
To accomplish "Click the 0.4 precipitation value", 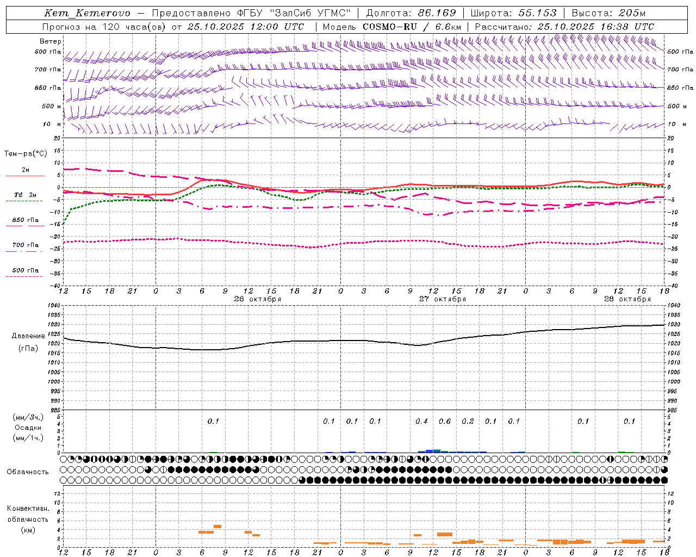I will [x=421, y=421].
